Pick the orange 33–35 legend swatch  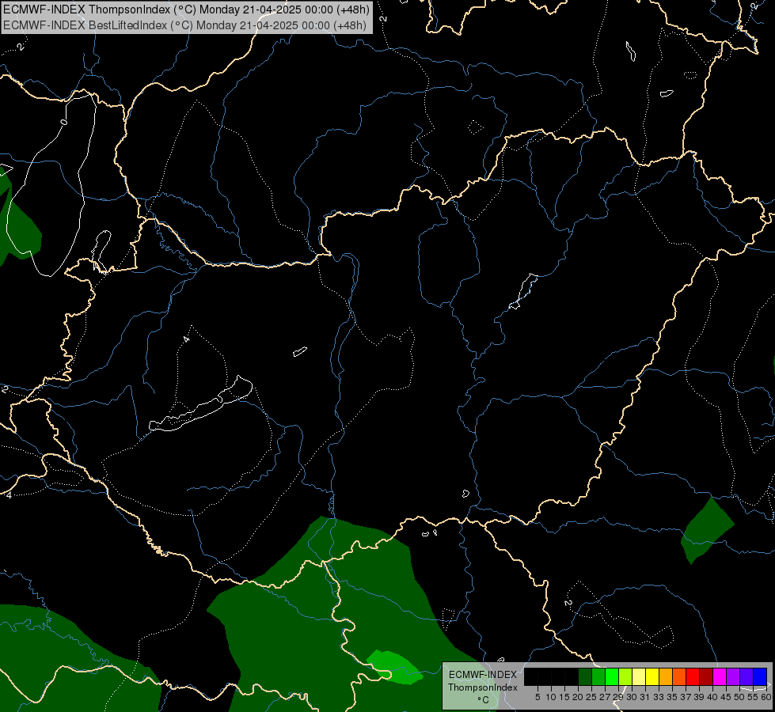click(x=666, y=676)
